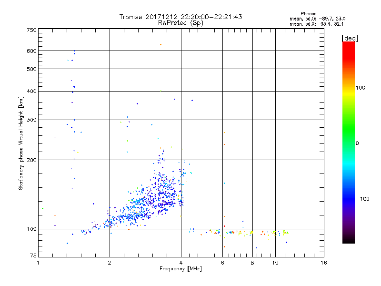Click the phase colorbar gradient
Viewport: 381px width, 286px height.
(349, 142)
